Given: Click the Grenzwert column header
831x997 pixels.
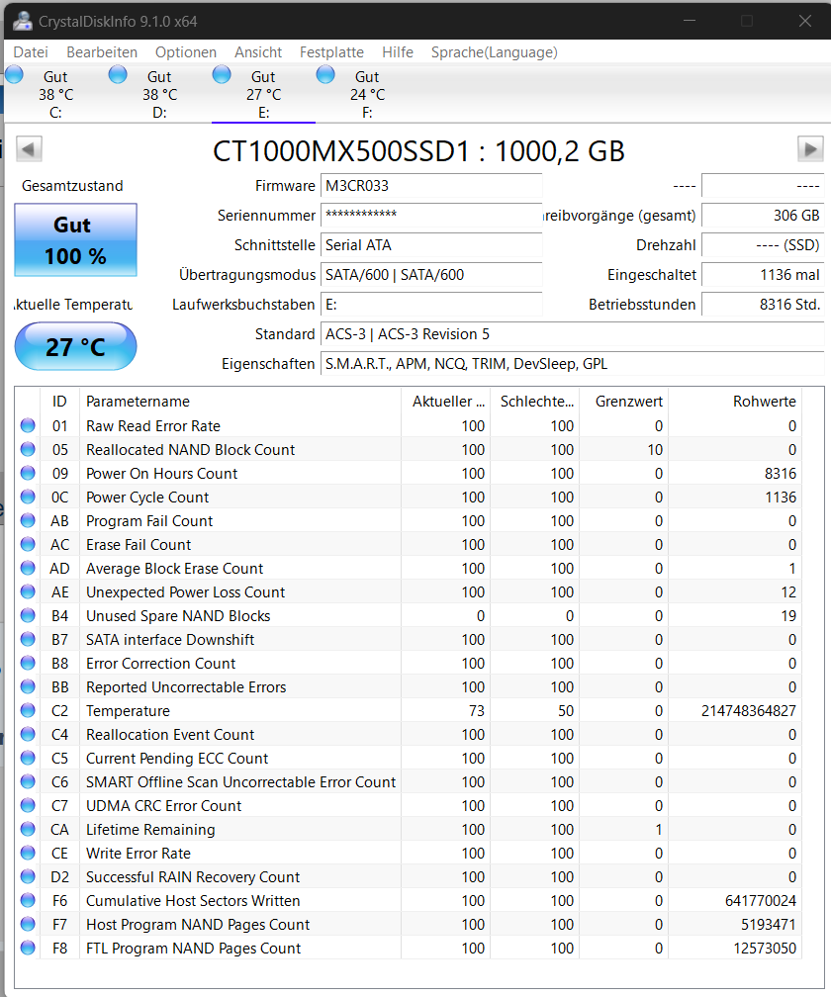Looking at the screenshot, I should 623,402.
